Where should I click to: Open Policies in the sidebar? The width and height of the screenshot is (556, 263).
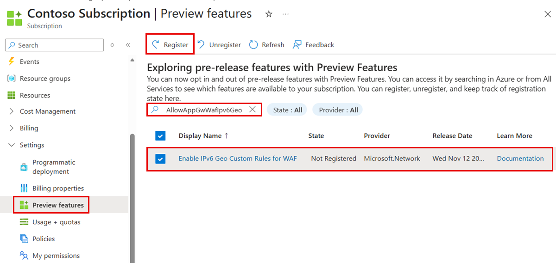tap(44, 239)
